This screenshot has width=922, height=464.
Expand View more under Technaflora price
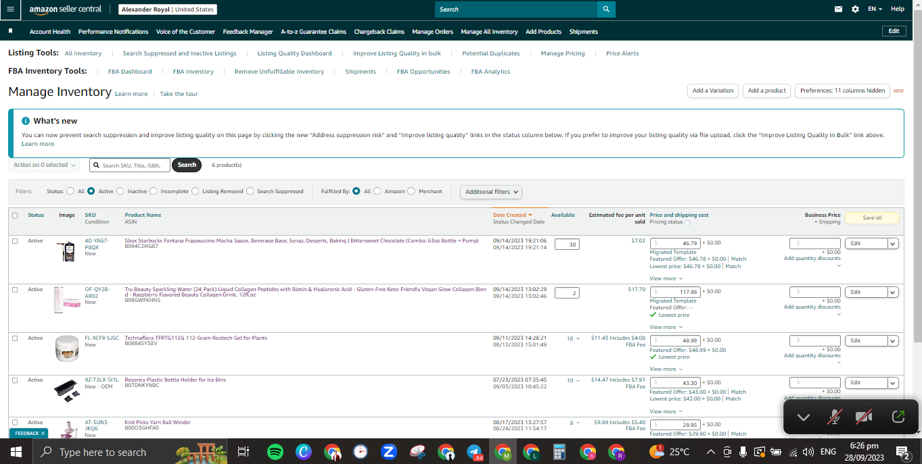[666, 369]
